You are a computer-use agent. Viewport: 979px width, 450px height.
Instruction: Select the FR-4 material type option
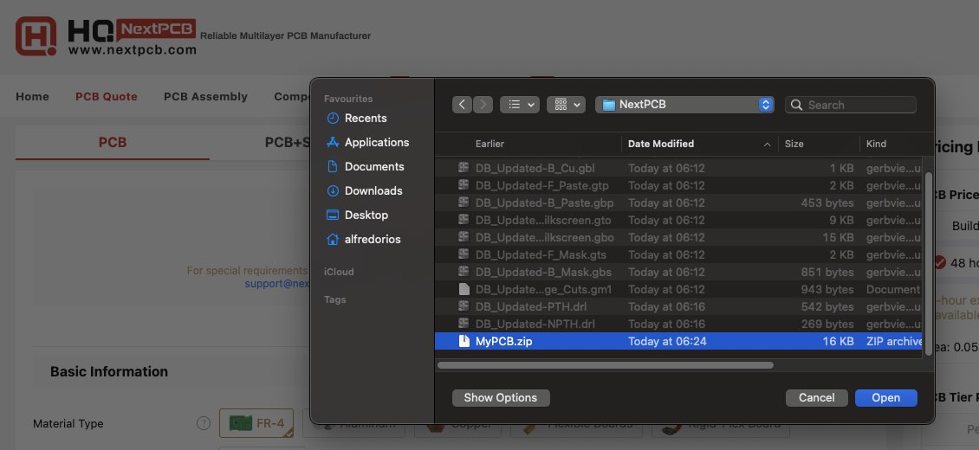[x=256, y=423]
